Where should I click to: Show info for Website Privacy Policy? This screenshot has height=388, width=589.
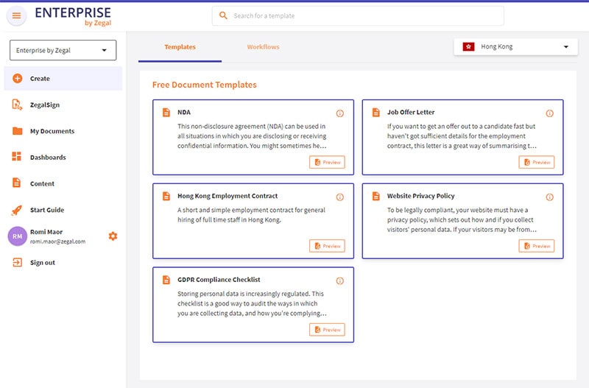(x=549, y=197)
